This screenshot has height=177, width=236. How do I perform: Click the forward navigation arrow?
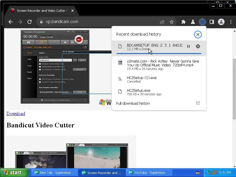[20, 22]
